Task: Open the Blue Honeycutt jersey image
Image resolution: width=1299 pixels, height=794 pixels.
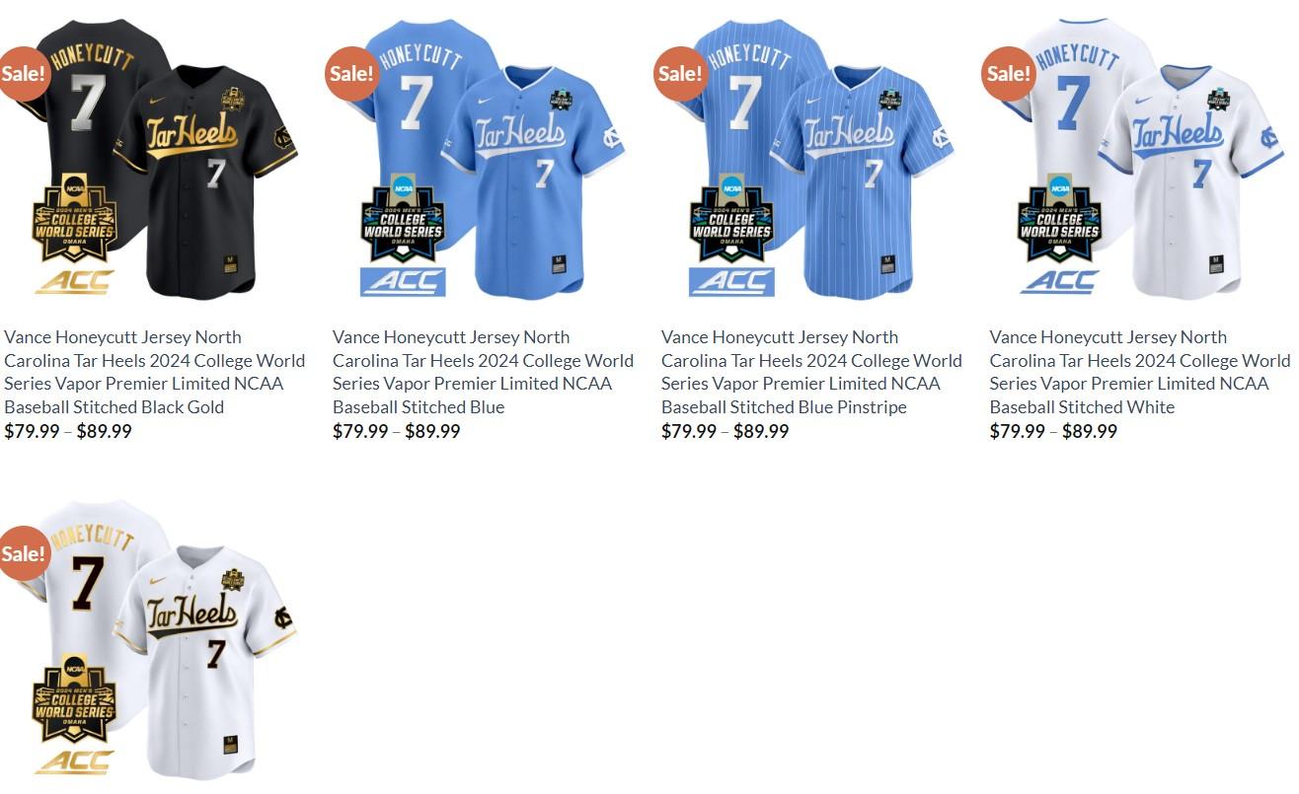Action: (484, 158)
